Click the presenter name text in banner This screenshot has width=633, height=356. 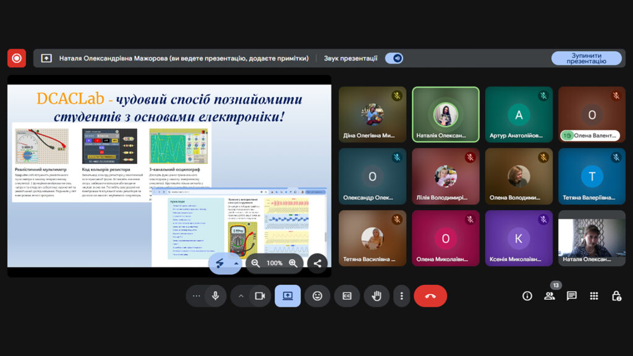tap(184, 58)
